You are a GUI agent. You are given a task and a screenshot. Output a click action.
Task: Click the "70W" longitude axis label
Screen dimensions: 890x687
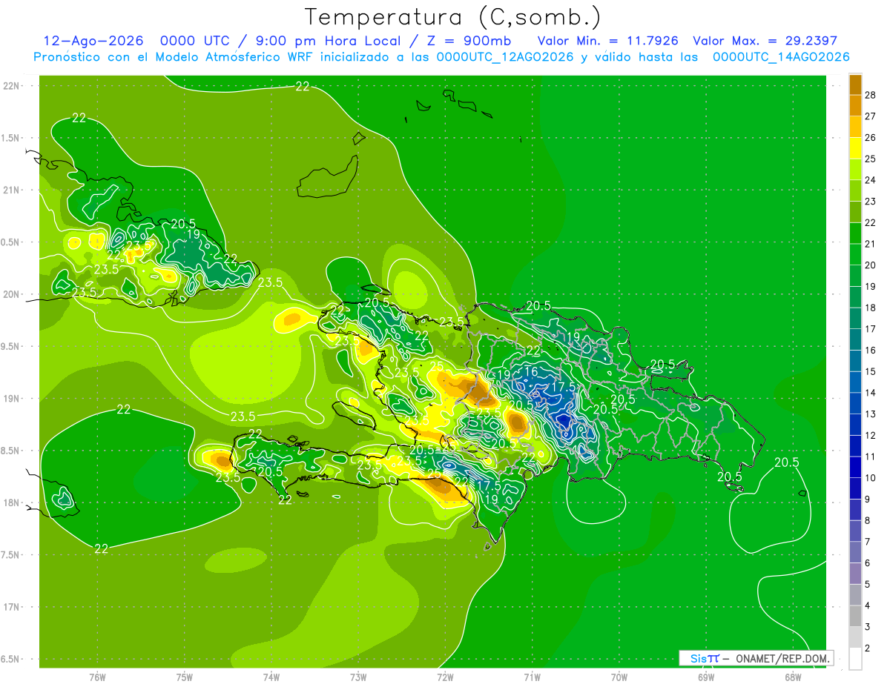[x=619, y=677]
